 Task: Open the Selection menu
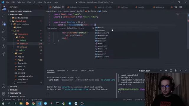[21, 2]
